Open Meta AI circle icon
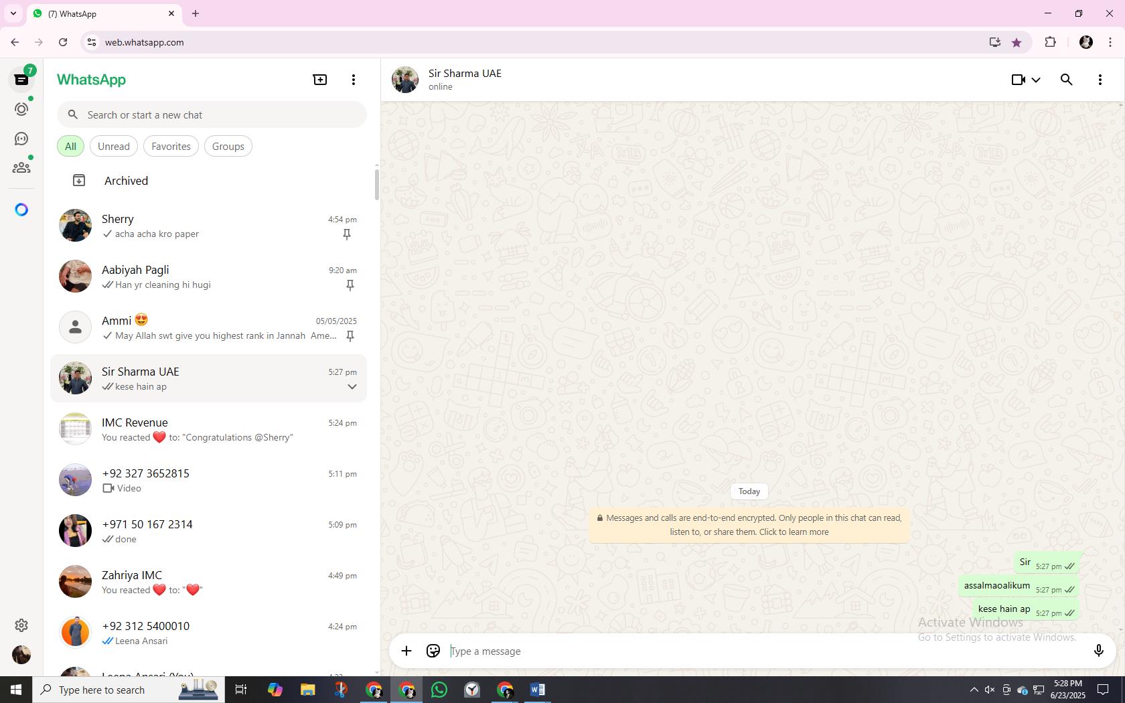Viewport: 1125px width, 703px height. (21, 210)
